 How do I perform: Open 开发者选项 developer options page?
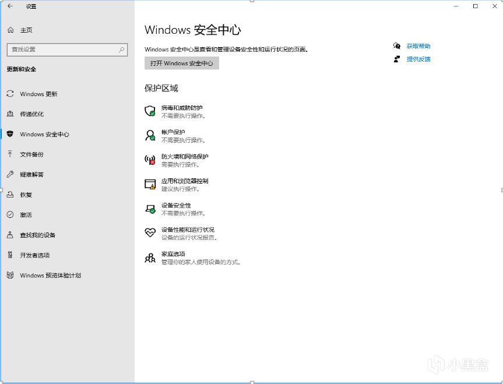[x=34, y=255]
